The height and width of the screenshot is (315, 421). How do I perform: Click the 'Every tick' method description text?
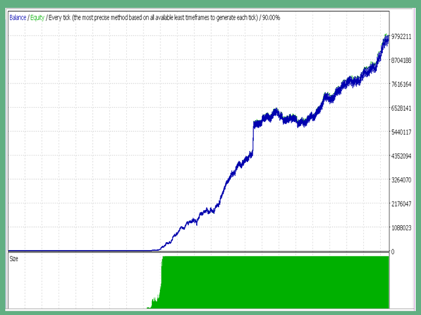pos(153,18)
